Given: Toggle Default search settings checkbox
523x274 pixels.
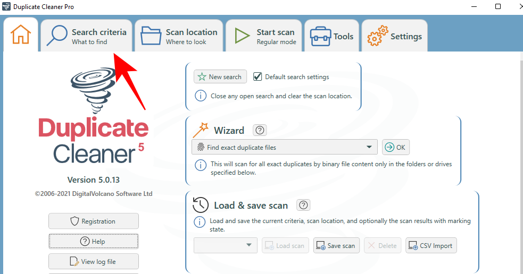Looking at the screenshot, I should (x=257, y=77).
